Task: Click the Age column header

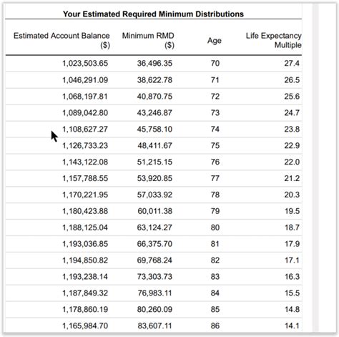Action: pos(215,41)
